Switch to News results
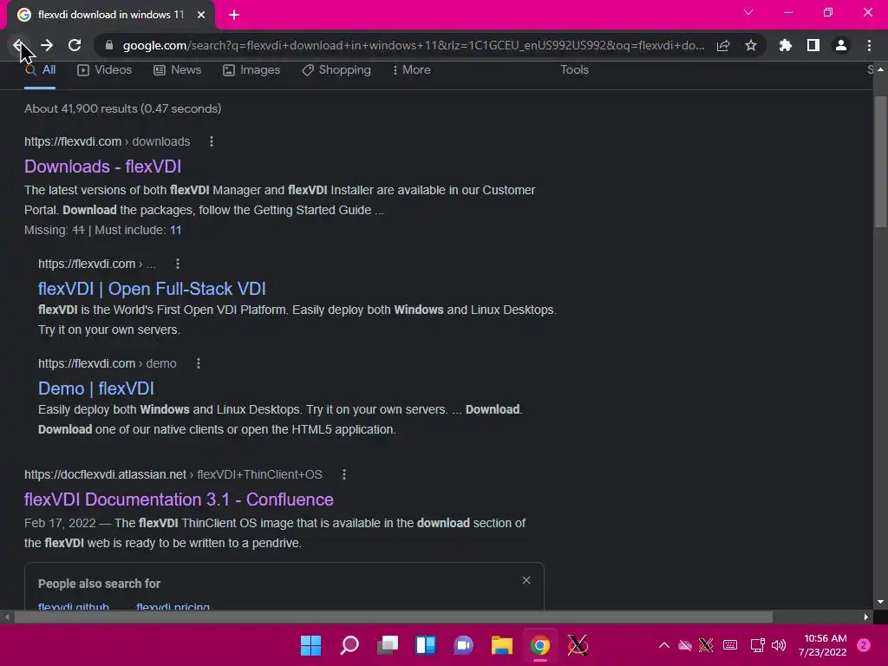Screen dimensions: 888x666 tap(177, 70)
